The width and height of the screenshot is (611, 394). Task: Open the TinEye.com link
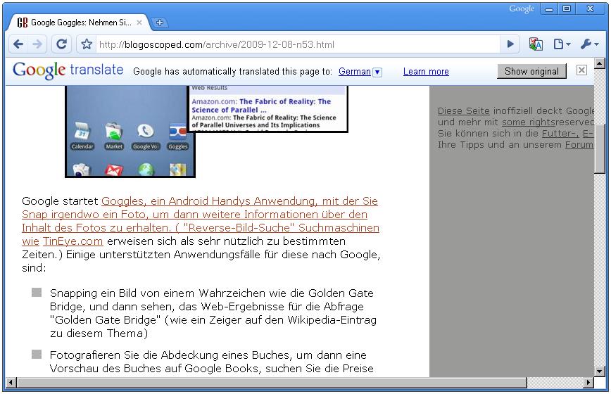pyautogui.click(x=73, y=241)
